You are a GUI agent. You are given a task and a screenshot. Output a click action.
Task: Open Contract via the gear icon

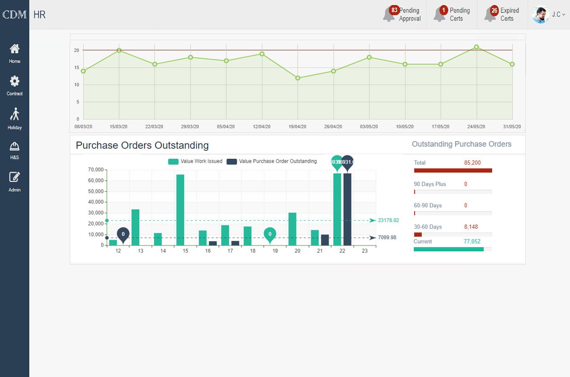[15, 81]
